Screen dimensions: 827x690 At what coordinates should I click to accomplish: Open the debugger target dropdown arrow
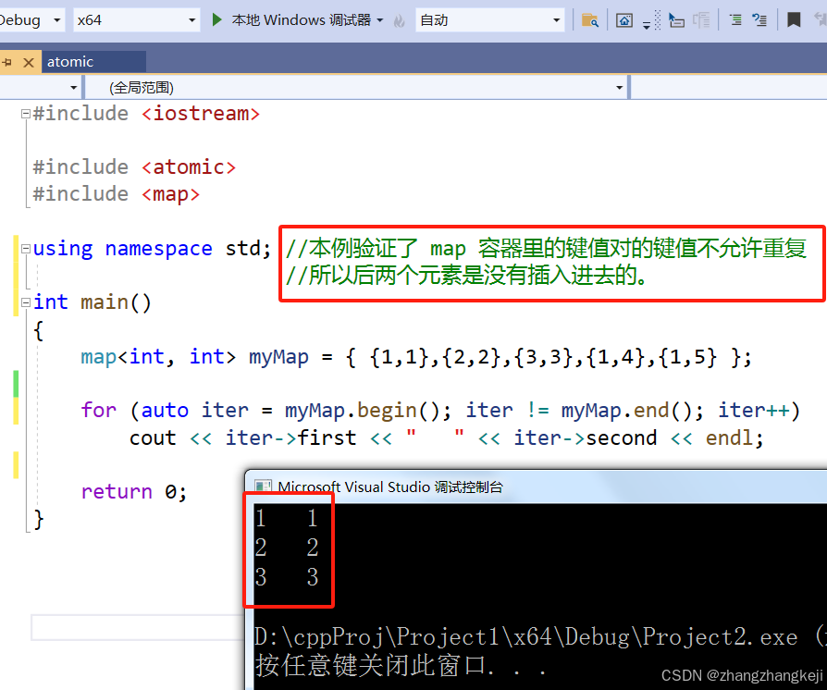pos(380,20)
